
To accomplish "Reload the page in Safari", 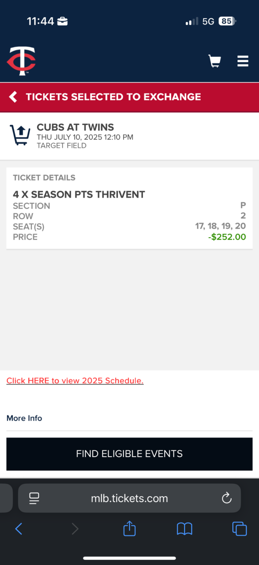I will tap(227, 498).
